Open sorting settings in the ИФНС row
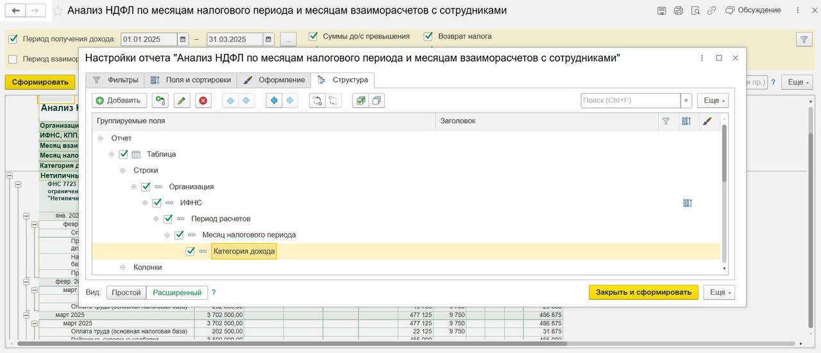 (x=687, y=203)
